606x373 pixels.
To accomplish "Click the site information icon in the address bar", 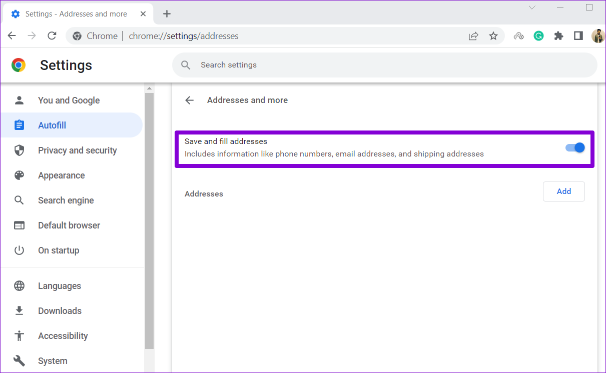I will pyautogui.click(x=77, y=35).
